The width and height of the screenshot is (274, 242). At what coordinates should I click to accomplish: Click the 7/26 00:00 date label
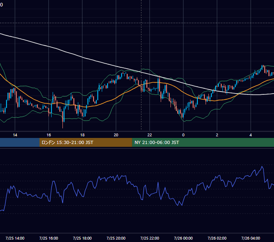tap(183, 238)
